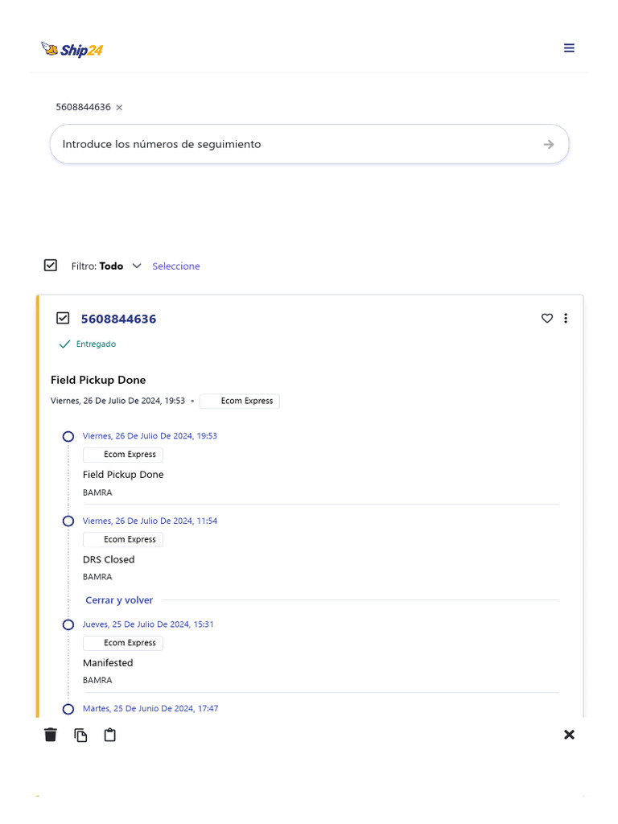Submit search with arrow icon
Screen dimensions: 618x824
(549, 145)
